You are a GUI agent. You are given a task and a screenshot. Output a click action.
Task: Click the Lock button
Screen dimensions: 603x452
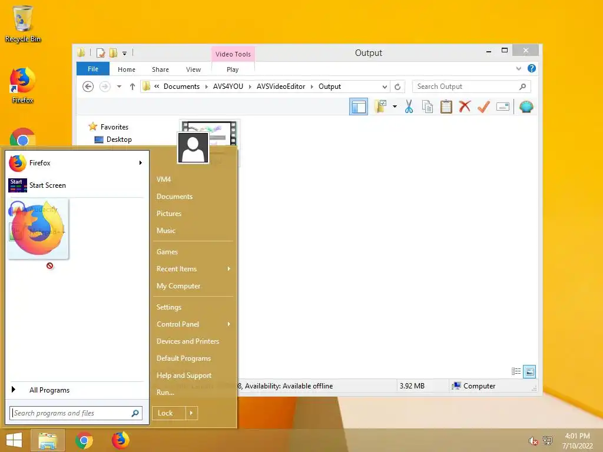point(169,413)
